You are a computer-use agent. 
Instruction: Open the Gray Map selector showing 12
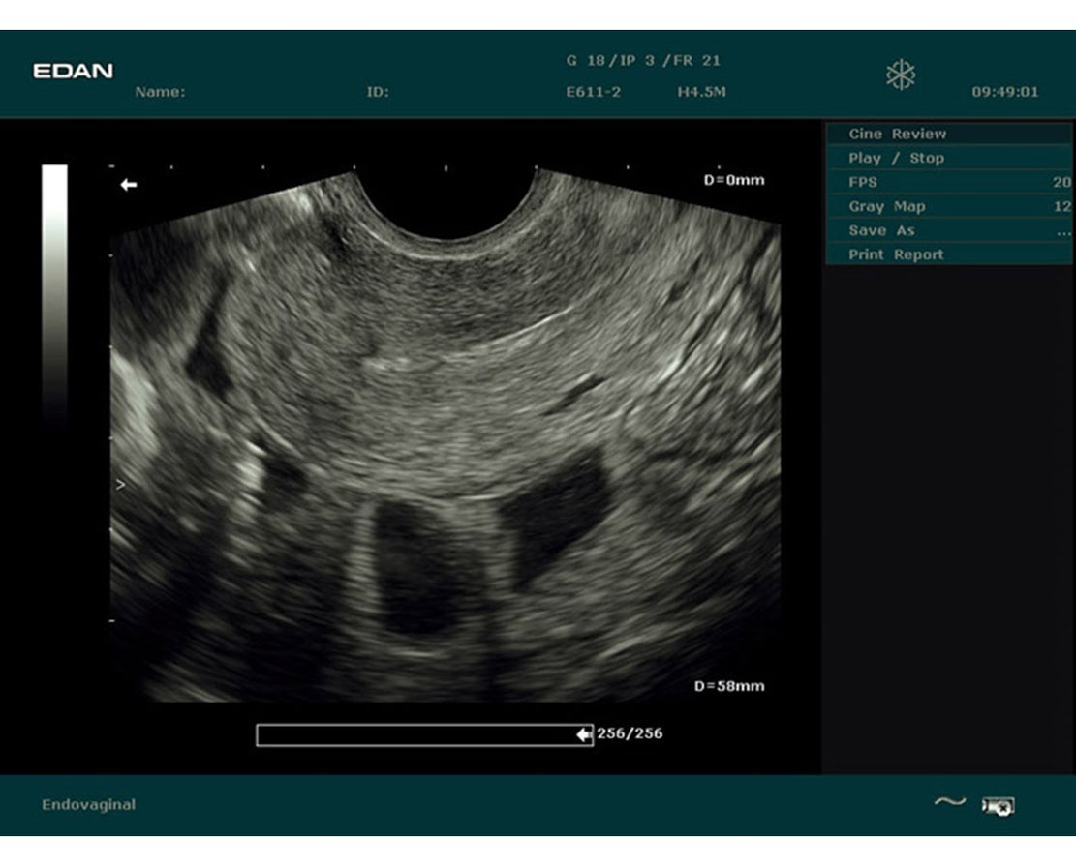tap(1061, 206)
